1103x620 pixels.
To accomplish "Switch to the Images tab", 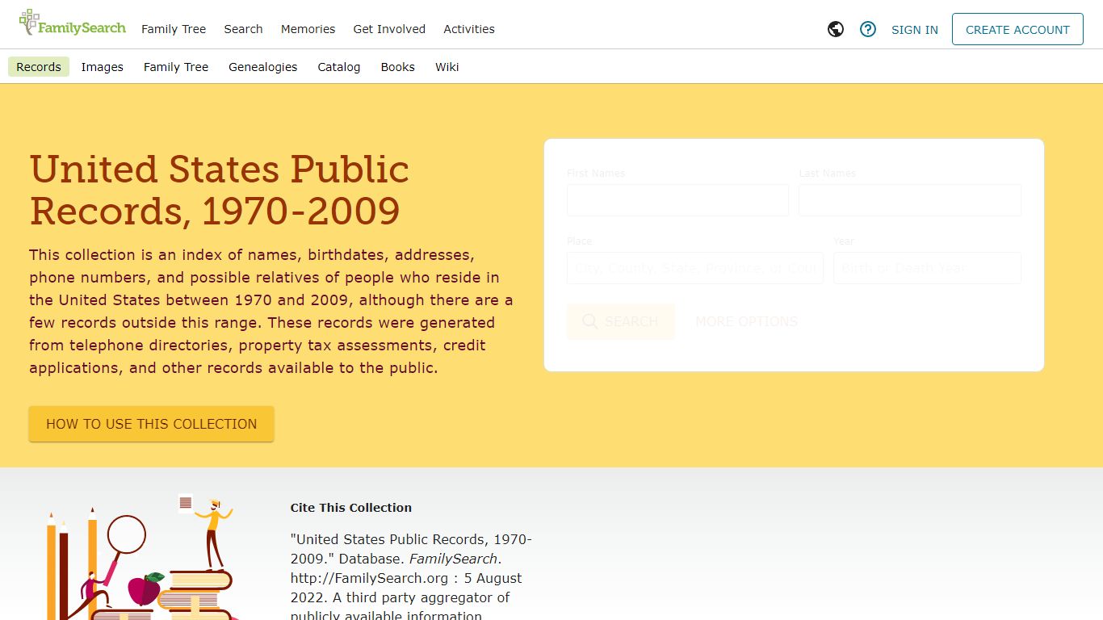I will click(x=103, y=67).
